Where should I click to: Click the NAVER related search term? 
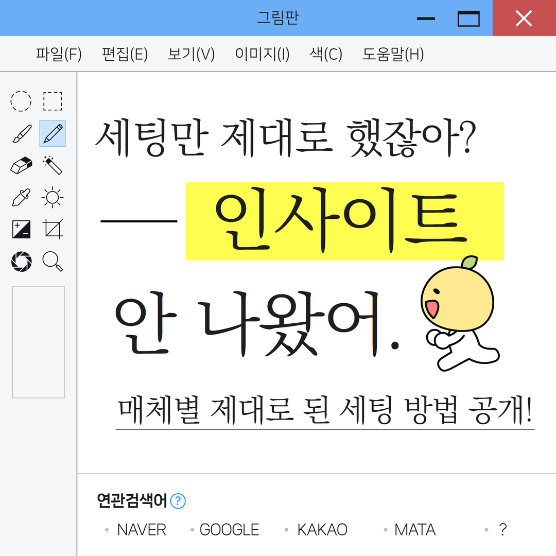click(x=141, y=530)
